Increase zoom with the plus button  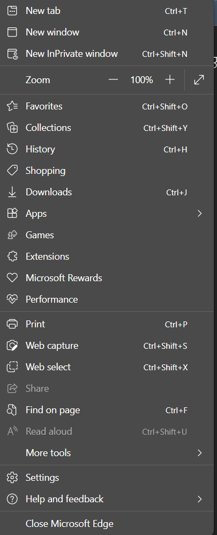tap(170, 80)
